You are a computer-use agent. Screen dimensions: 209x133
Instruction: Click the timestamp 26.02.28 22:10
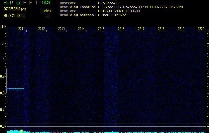[14, 16]
